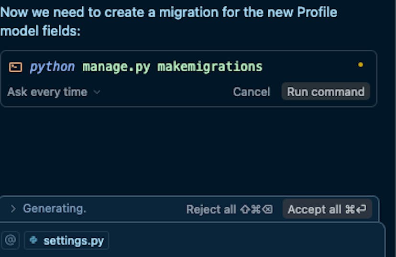Click the ⇧⌘⌫ shortcut hint on Reject all
Viewport: 396px width, 257px height.
click(255, 209)
